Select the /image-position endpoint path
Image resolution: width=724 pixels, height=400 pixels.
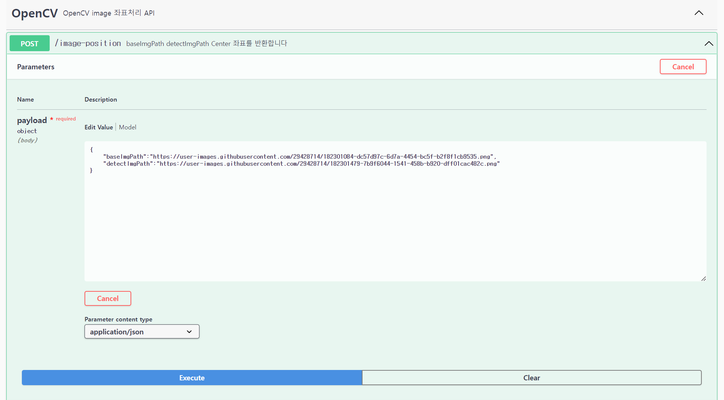coord(87,43)
